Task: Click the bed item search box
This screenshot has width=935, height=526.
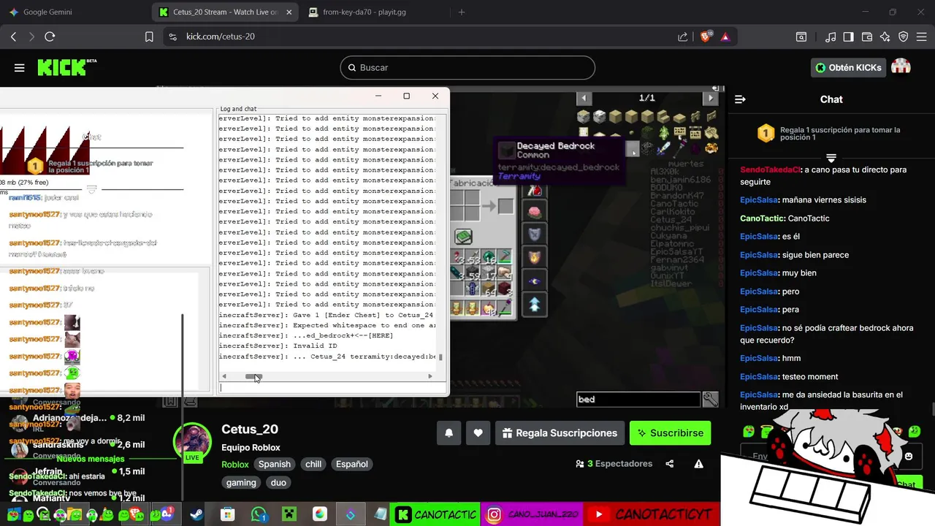Action: [638, 399]
